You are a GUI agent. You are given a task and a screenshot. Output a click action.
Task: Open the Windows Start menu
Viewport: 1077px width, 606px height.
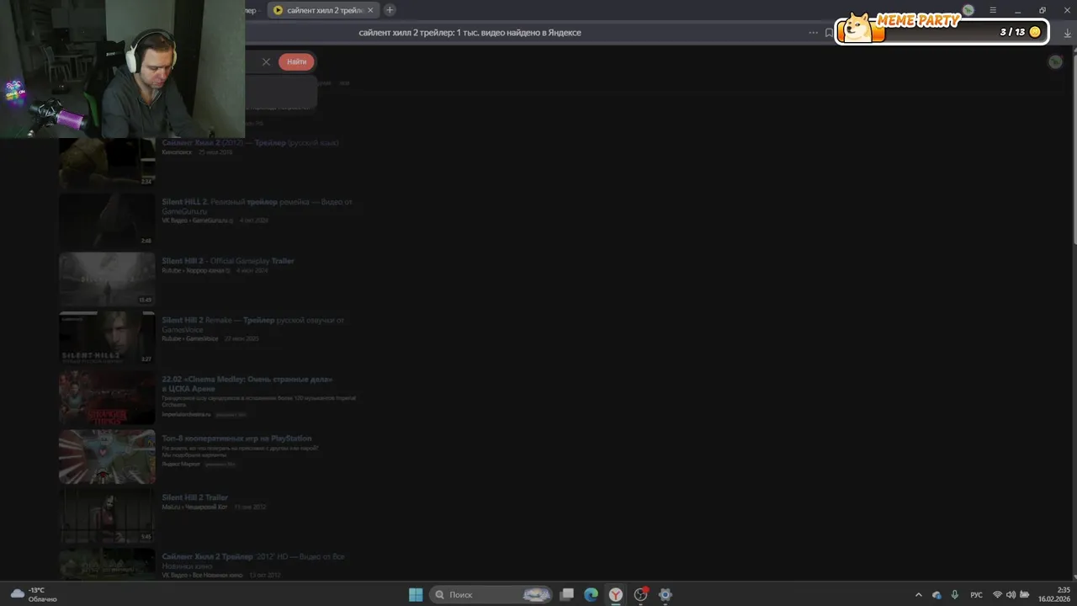[416, 594]
